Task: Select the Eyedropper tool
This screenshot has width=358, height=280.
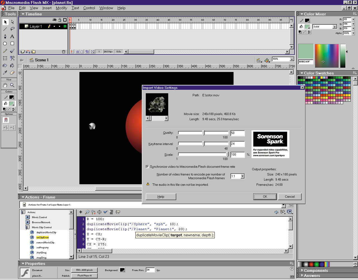Action: coord(5,73)
